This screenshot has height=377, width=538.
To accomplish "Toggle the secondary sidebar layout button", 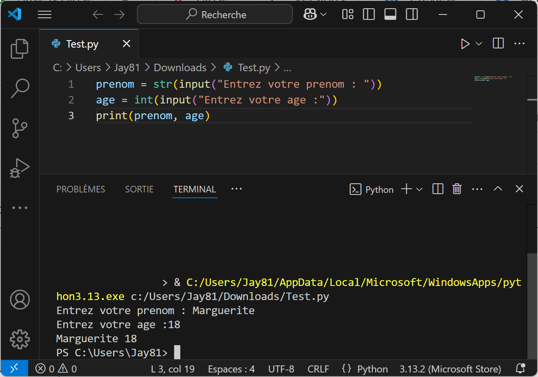I will 411,14.
